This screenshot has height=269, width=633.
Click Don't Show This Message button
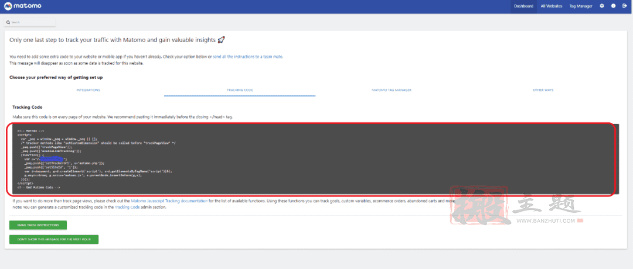(x=54, y=239)
